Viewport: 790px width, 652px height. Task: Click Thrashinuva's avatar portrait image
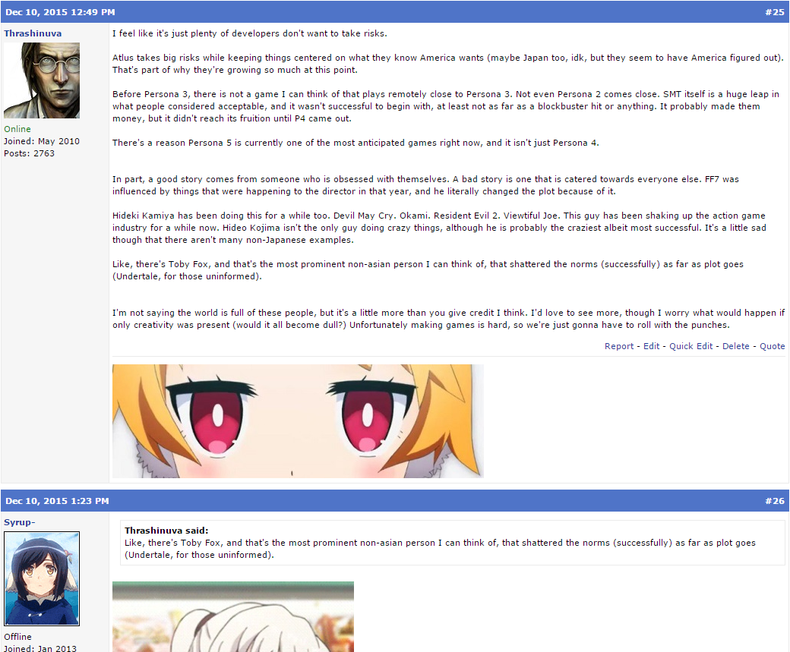[42, 80]
